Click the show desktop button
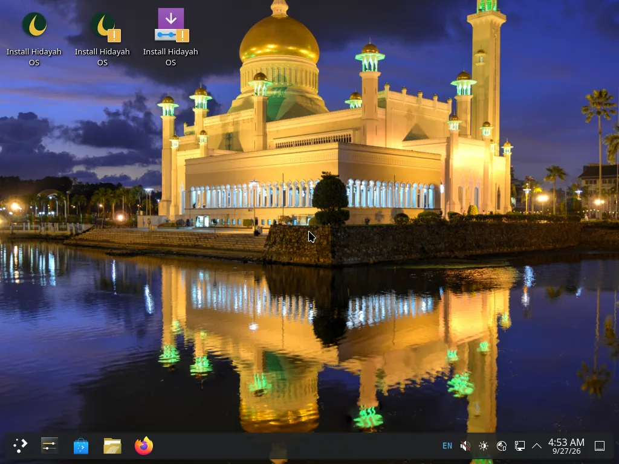 click(x=600, y=446)
